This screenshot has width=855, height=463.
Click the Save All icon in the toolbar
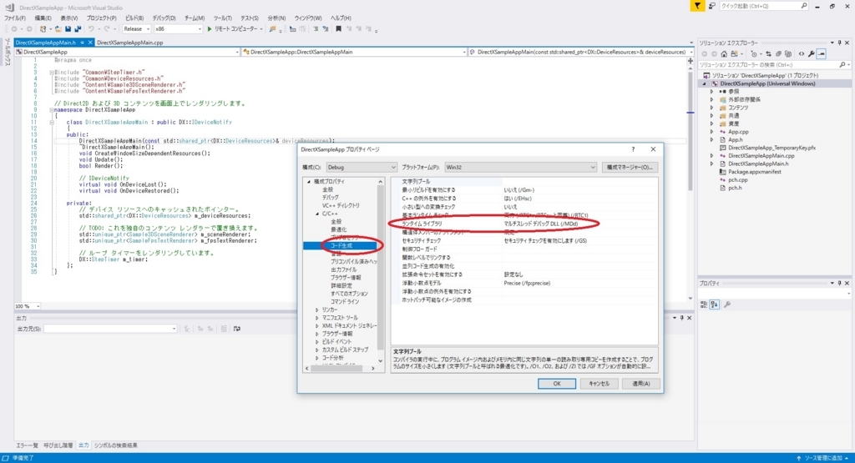coord(78,29)
